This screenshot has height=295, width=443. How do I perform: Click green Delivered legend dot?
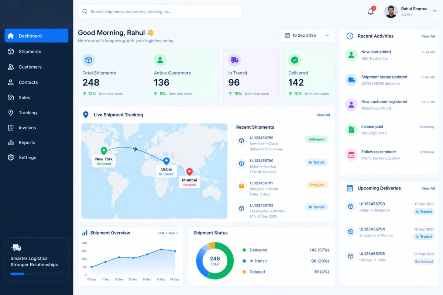(x=244, y=250)
